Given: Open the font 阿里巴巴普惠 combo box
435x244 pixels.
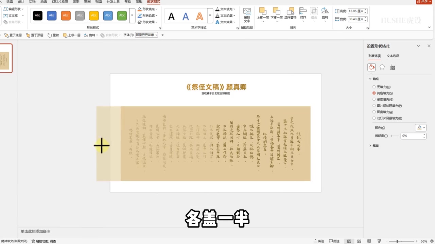Looking at the screenshot, I should pyautogui.click(x=146, y=35).
